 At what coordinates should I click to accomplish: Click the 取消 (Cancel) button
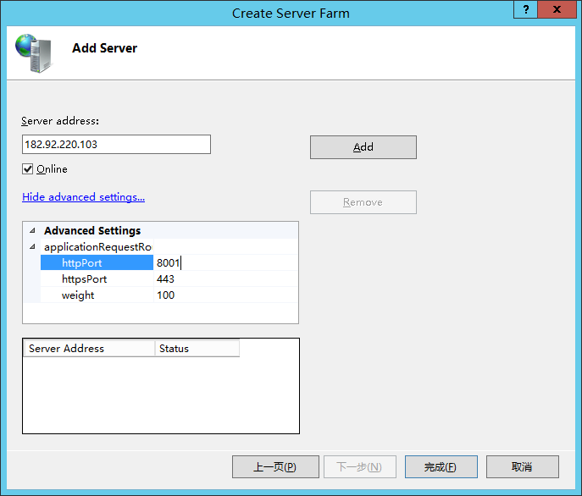coord(522,467)
